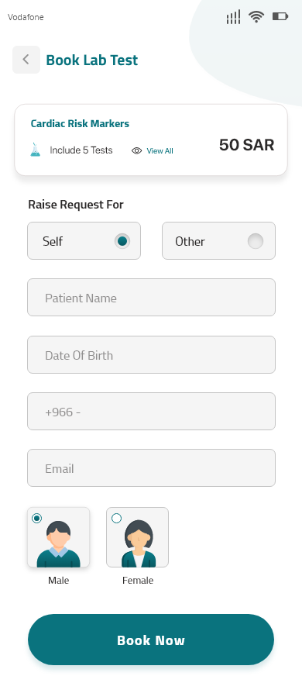302x683 pixels.
Task: Select the Male gender radio button
Action: click(x=37, y=519)
